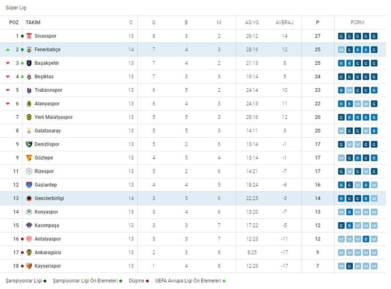Open the Yeni Malatyaspor team link
The height and width of the screenshot is (289, 391).
[x=54, y=117]
